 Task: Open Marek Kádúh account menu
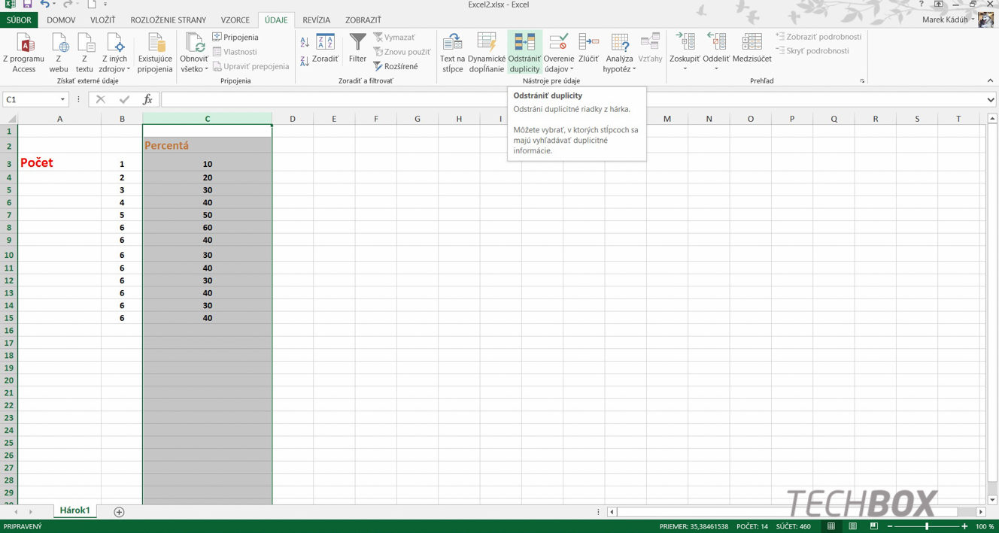[949, 20]
